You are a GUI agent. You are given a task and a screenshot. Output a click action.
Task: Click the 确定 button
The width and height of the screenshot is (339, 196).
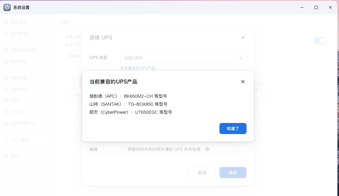tap(233, 173)
